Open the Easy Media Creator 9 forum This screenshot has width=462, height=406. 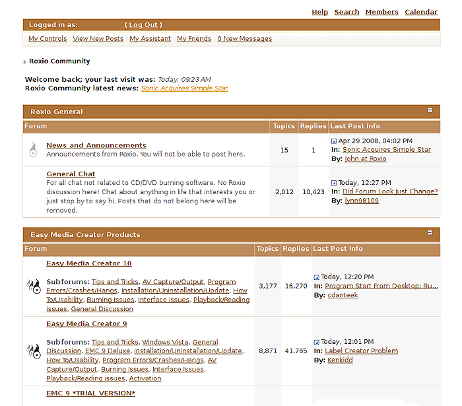(86, 323)
